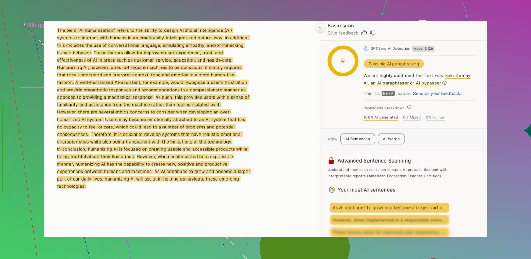This screenshot has width=531, height=259.
Task: Click the thumbs up feedback icon
Action: pyautogui.click(x=364, y=33)
